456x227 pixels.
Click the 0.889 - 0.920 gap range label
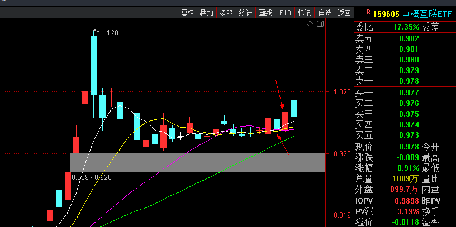[x=91, y=177]
